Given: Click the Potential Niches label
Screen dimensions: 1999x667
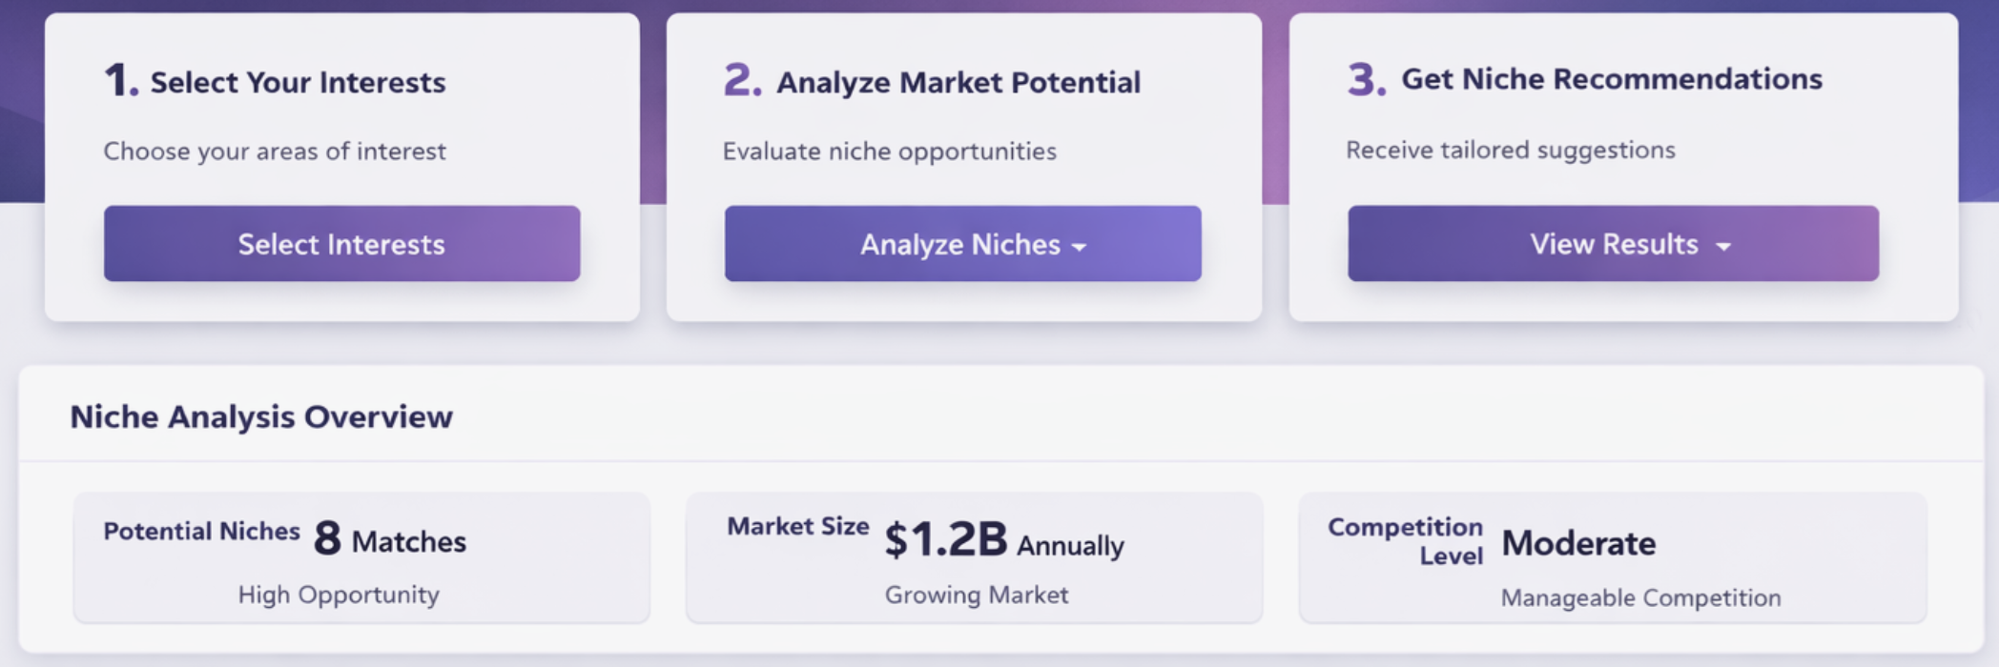Looking at the screenshot, I should (201, 532).
